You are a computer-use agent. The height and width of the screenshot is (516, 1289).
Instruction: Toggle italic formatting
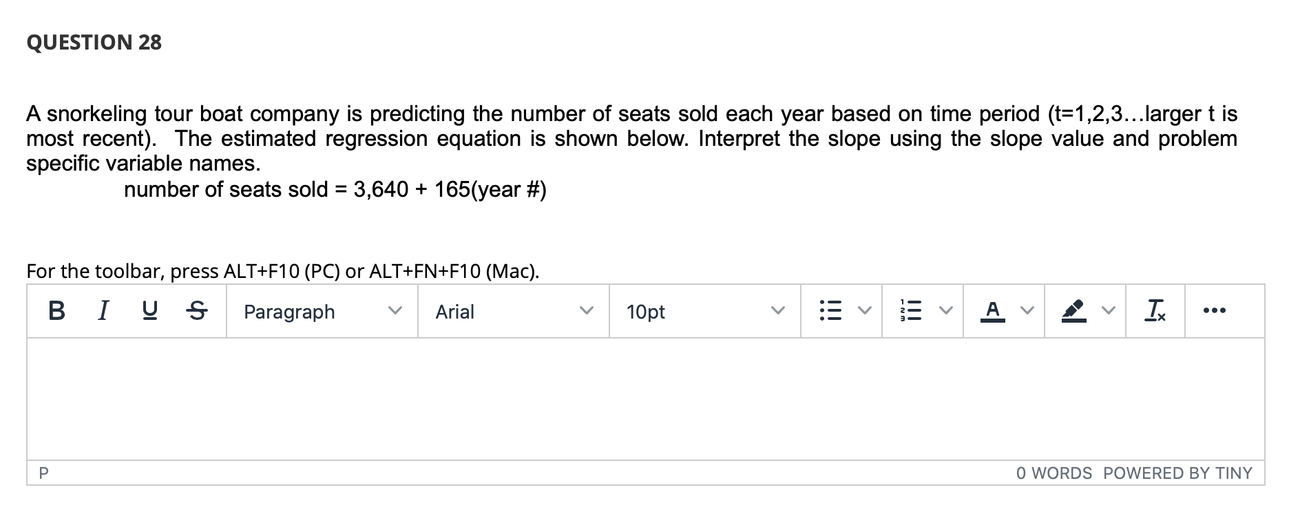103,312
